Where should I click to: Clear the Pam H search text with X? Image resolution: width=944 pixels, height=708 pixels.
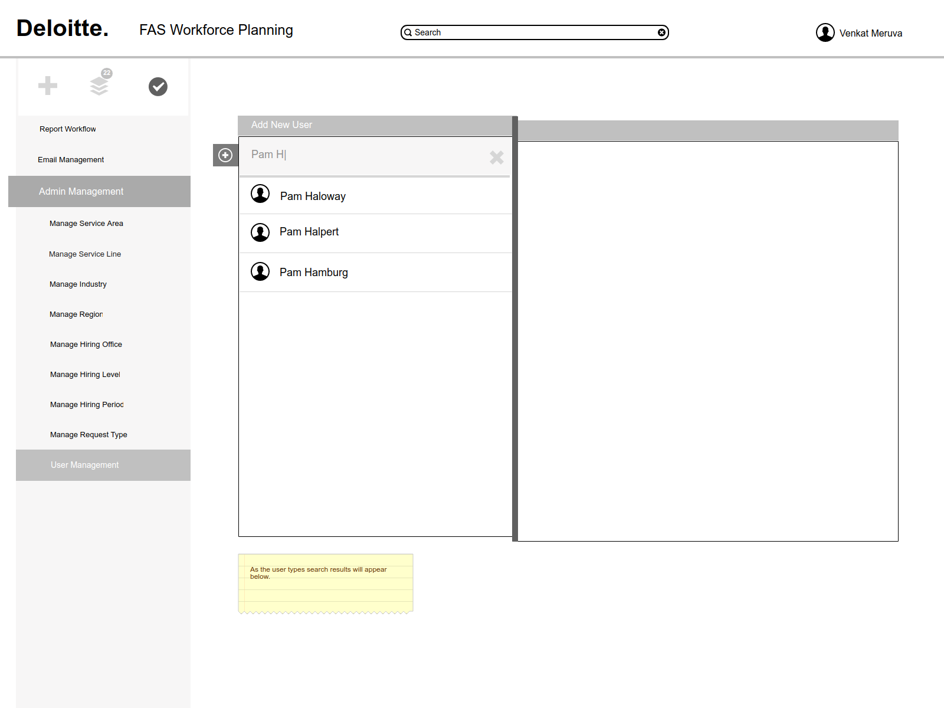[x=497, y=157]
